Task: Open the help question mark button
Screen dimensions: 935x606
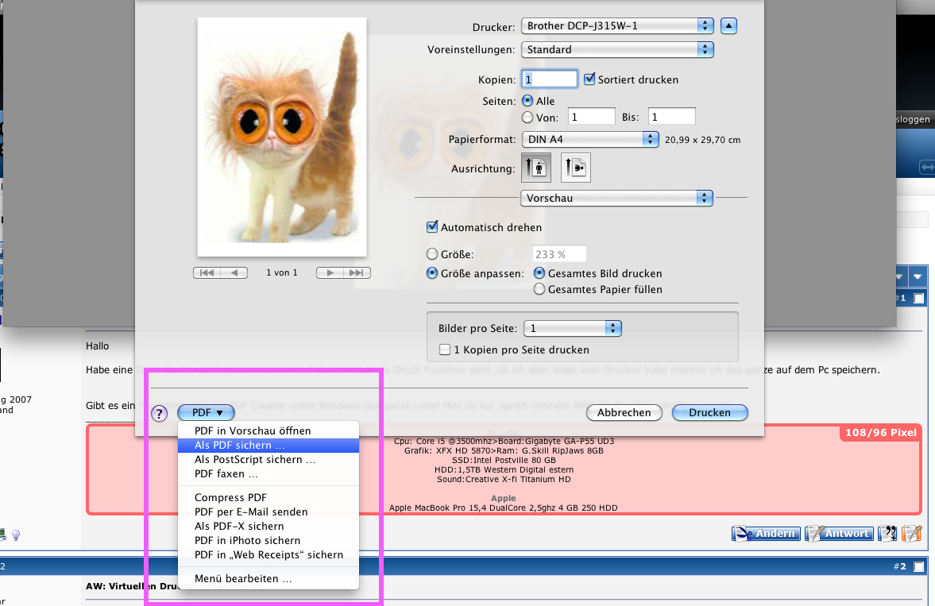Action: pyautogui.click(x=159, y=413)
